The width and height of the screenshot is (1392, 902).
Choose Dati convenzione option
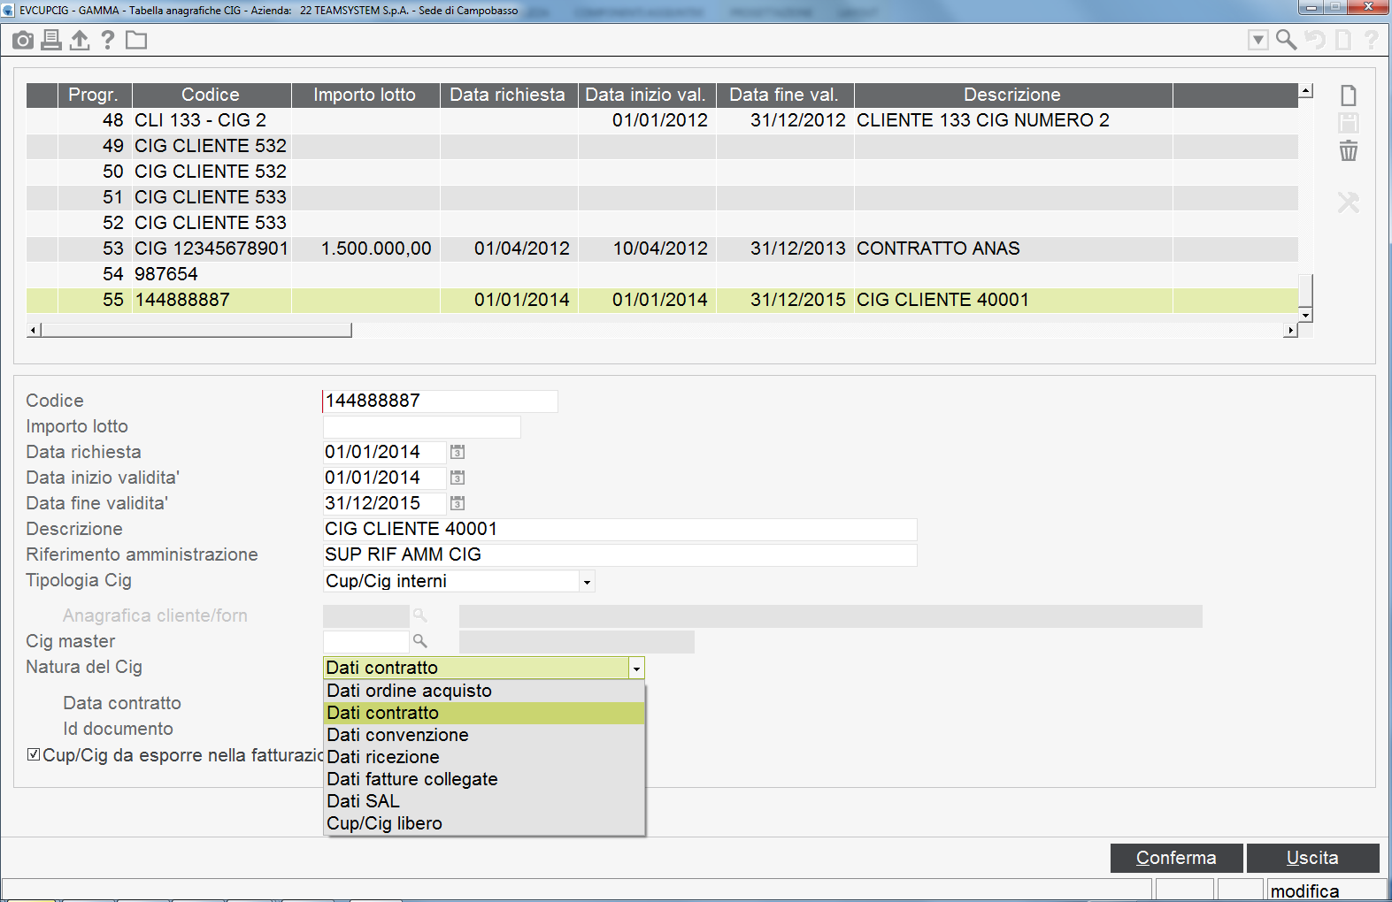(x=485, y=735)
